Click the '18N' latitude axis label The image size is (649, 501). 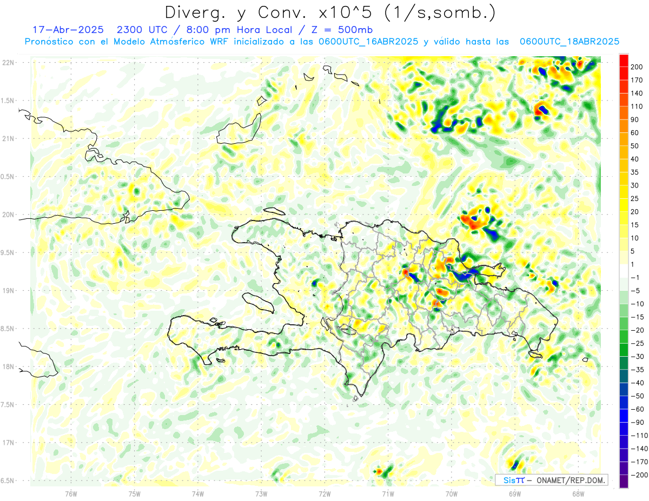coord(8,366)
